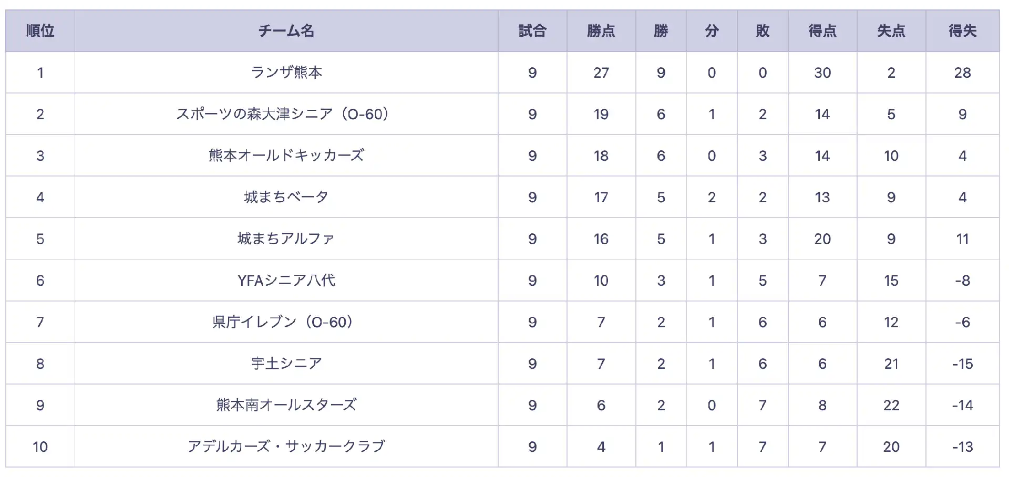Click the 得失 column header
Viewport: 1009px width, 477px height.
[962, 31]
